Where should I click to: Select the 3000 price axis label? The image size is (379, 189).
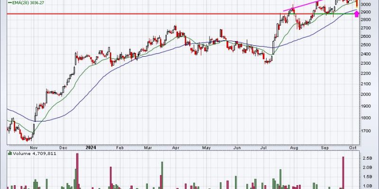(x=366, y=4)
